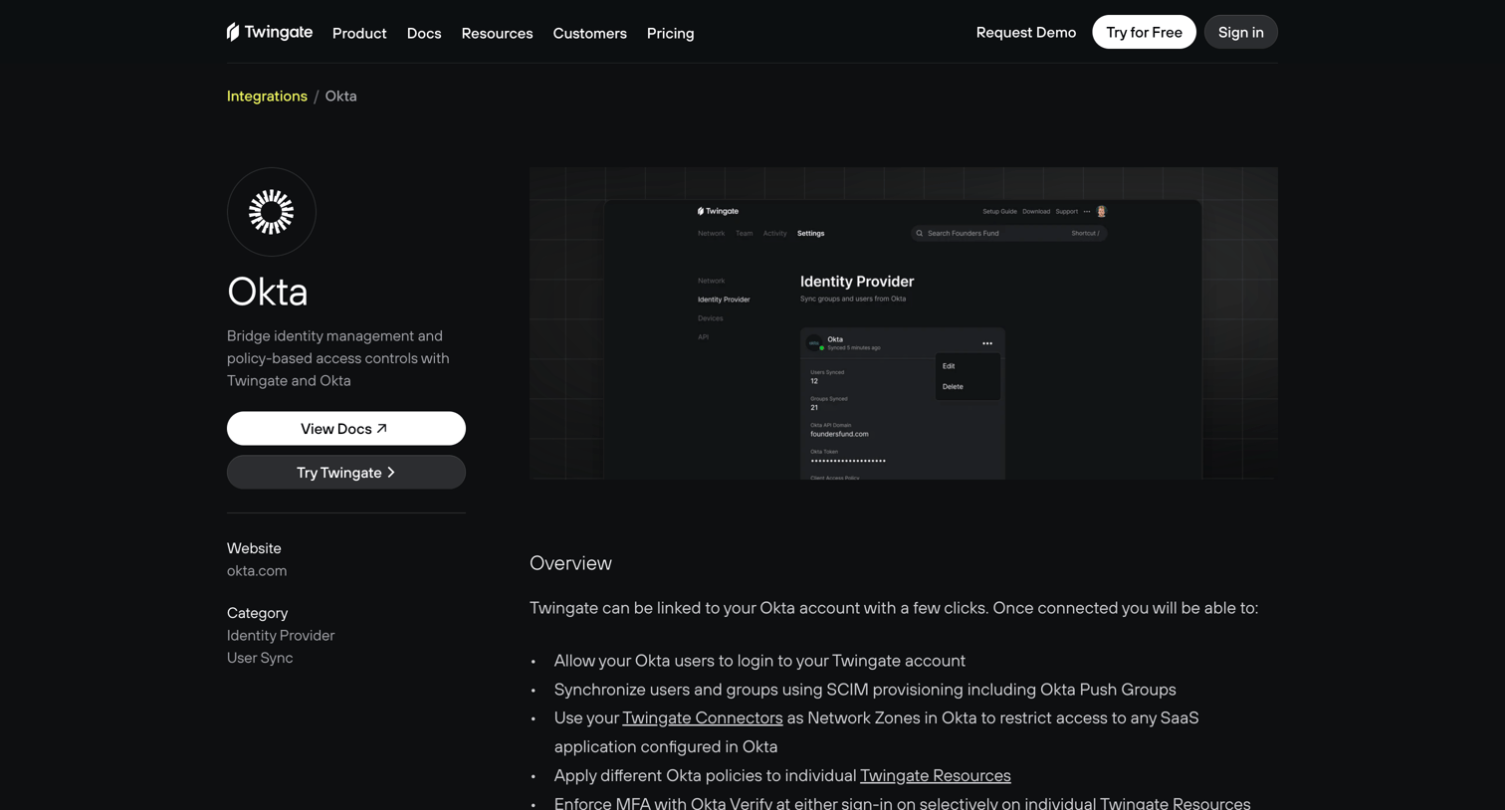1505x810 pixels.
Task: Click the Overview heading
Action: point(570,563)
